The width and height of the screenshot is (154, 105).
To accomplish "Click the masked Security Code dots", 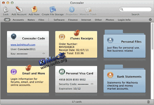I will (83, 84).
